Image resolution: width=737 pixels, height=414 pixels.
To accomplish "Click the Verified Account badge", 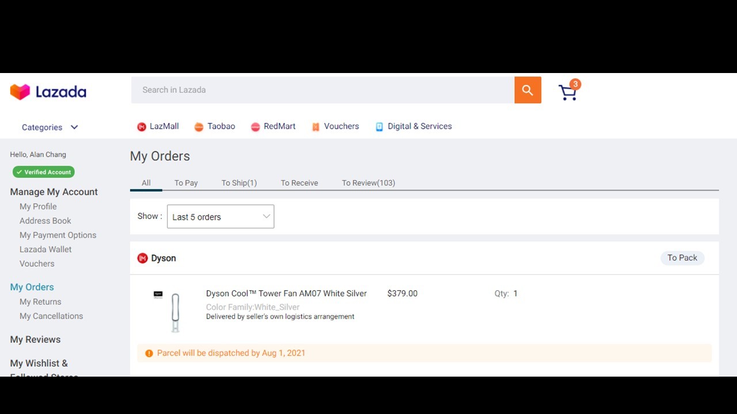I will click(44, 172).
